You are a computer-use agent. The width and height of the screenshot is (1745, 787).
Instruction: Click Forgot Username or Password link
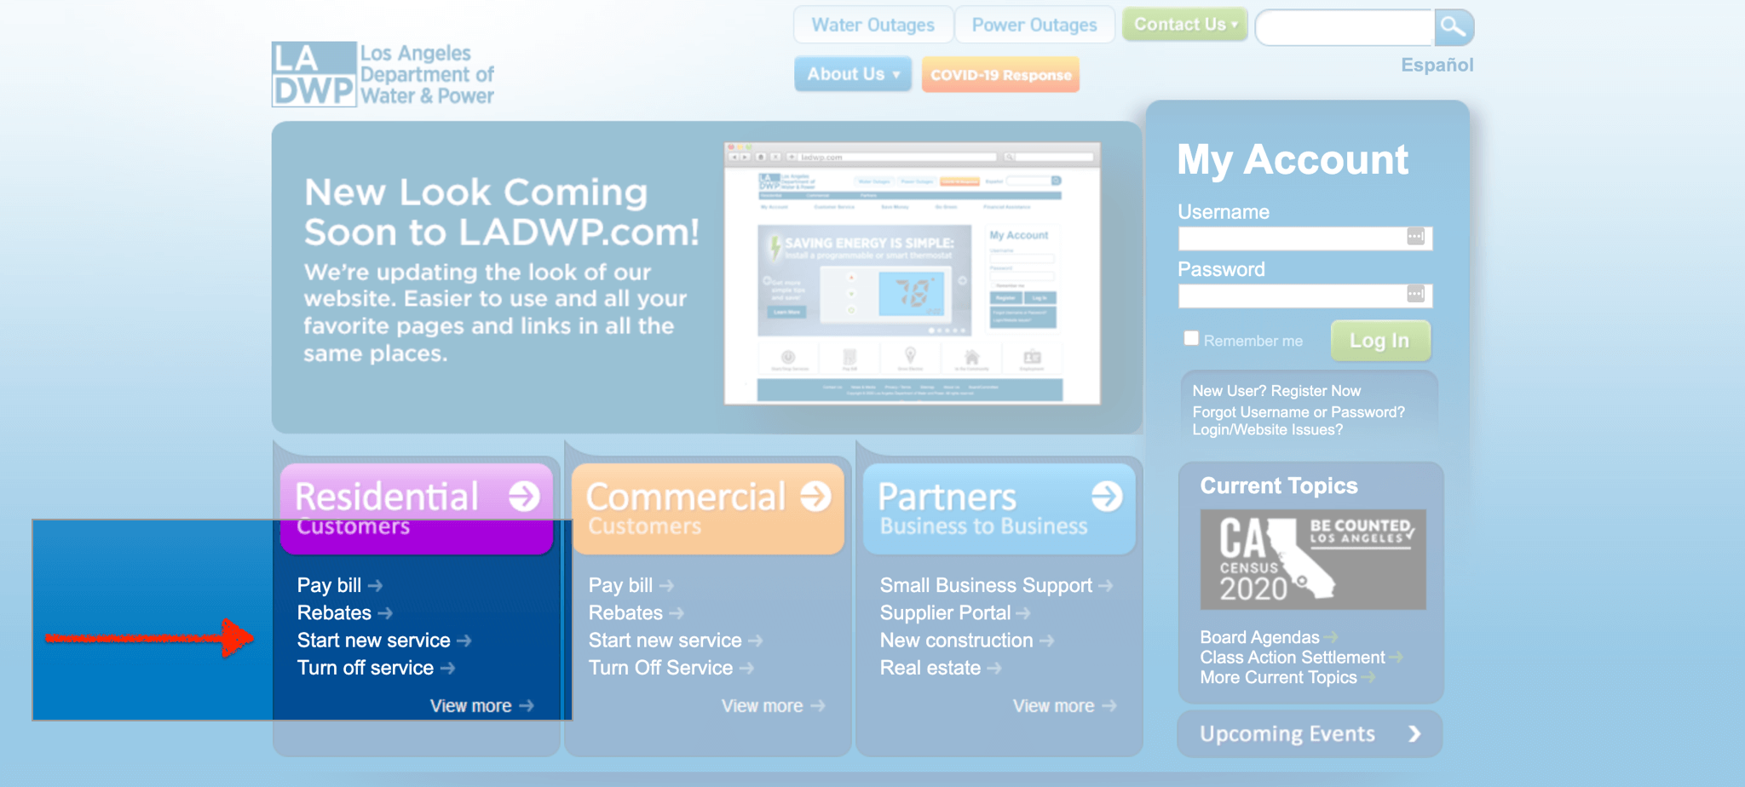tap(1299, 412)
